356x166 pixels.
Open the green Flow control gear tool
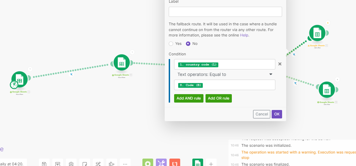point(148,163)
